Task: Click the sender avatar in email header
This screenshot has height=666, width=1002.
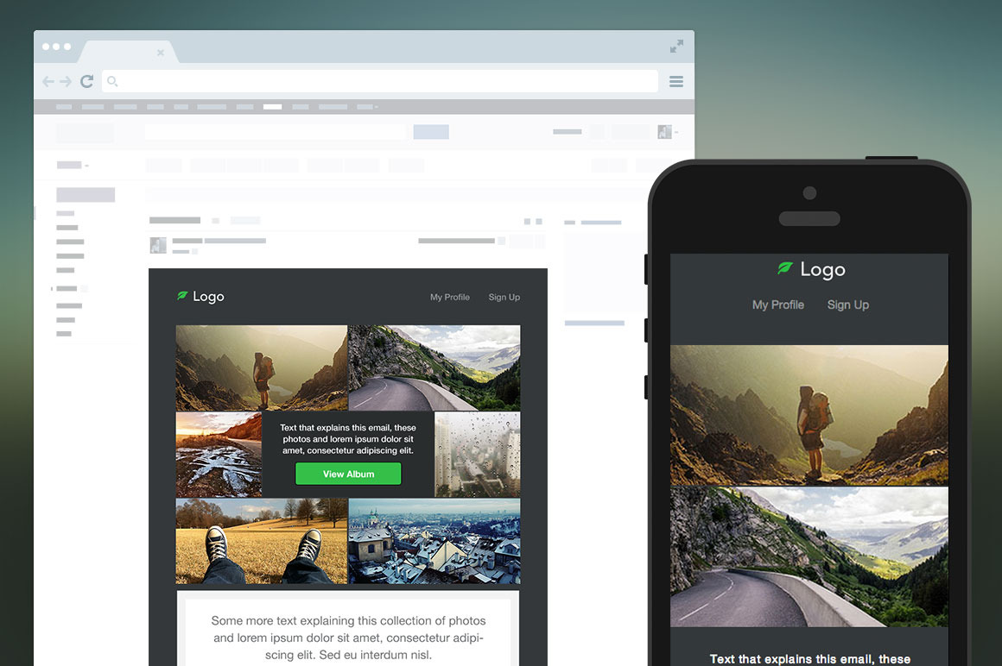Action: click(158, 245)
